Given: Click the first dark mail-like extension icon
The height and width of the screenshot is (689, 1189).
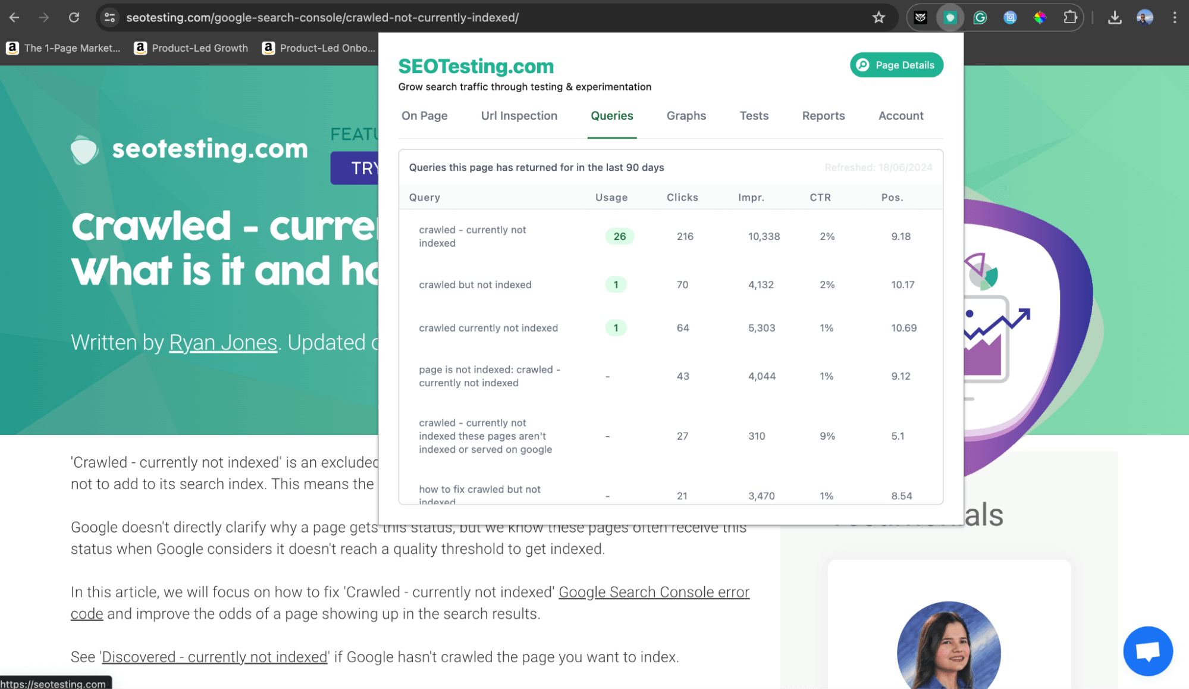Looking at the screenshot, I should coord(920,17).
